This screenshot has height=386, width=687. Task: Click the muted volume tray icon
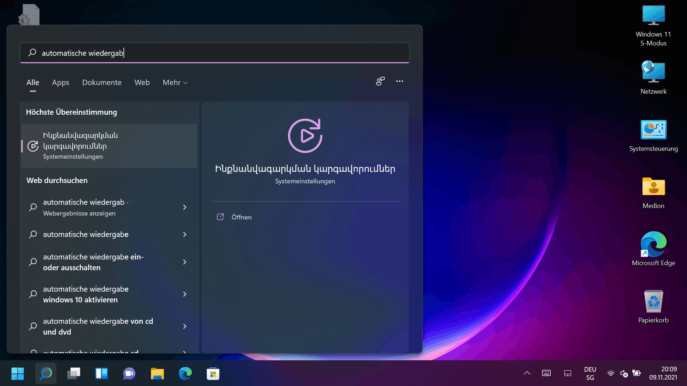[624, 373]
